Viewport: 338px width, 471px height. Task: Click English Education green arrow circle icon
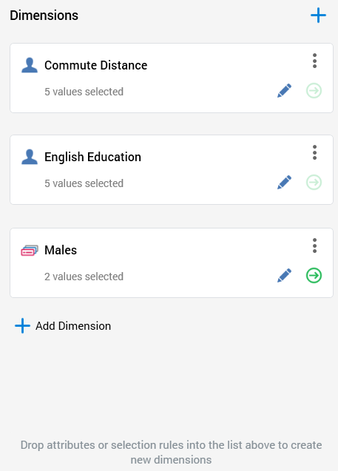tap(314, 182)
